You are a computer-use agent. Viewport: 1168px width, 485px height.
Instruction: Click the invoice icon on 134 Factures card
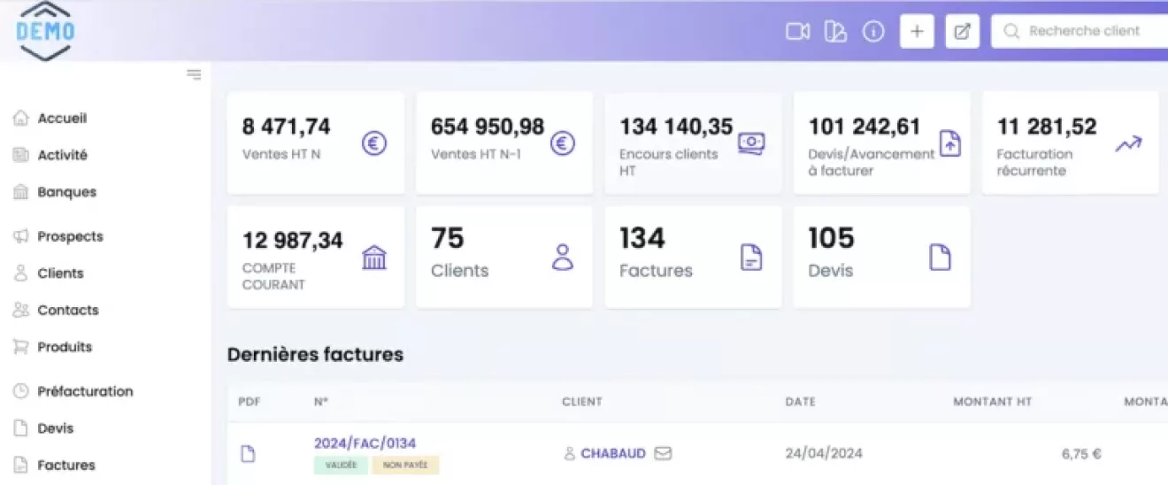point(751,258)
